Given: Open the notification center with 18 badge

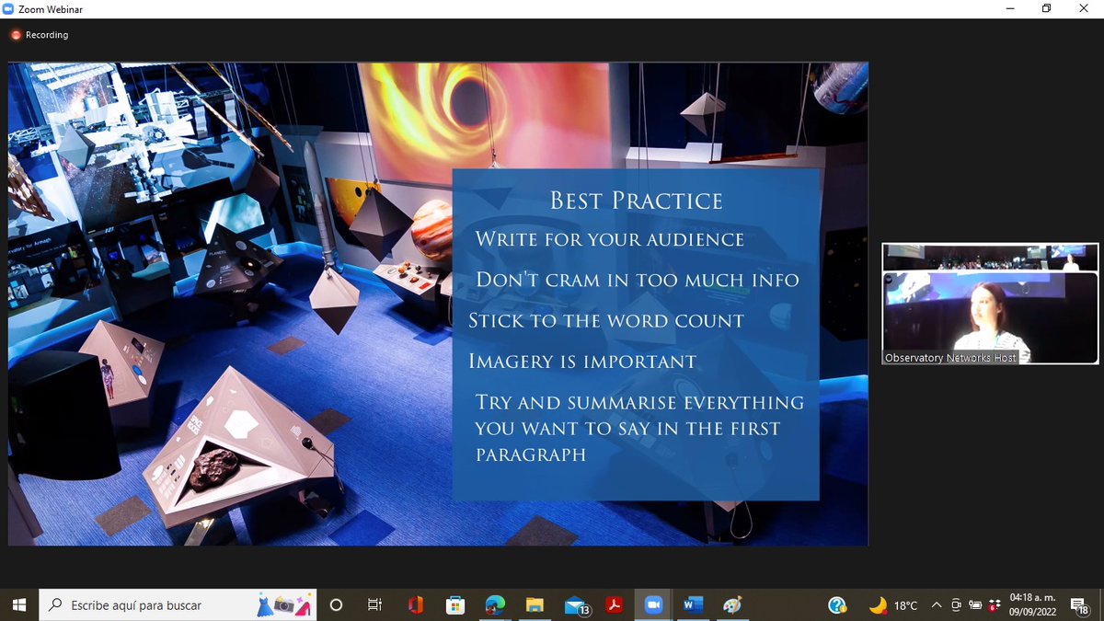Looking at the screenshot, I should point(1081,605).
